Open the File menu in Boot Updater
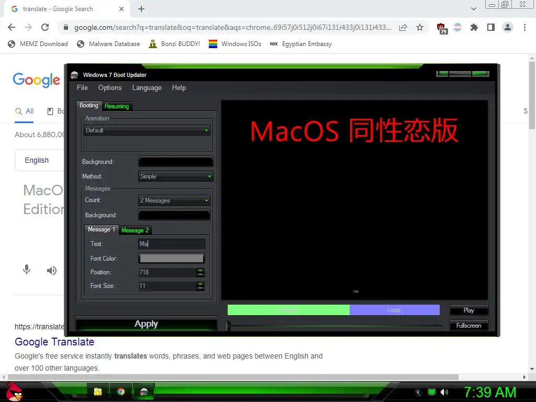The image size is (536, 402). click(x=82, y=87)
